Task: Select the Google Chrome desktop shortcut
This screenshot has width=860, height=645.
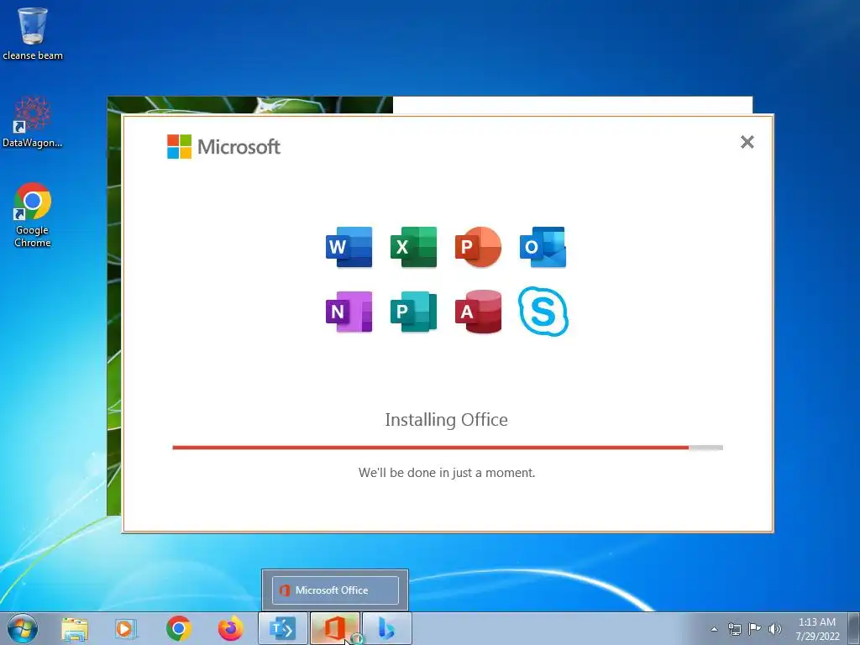Action: 33,214
